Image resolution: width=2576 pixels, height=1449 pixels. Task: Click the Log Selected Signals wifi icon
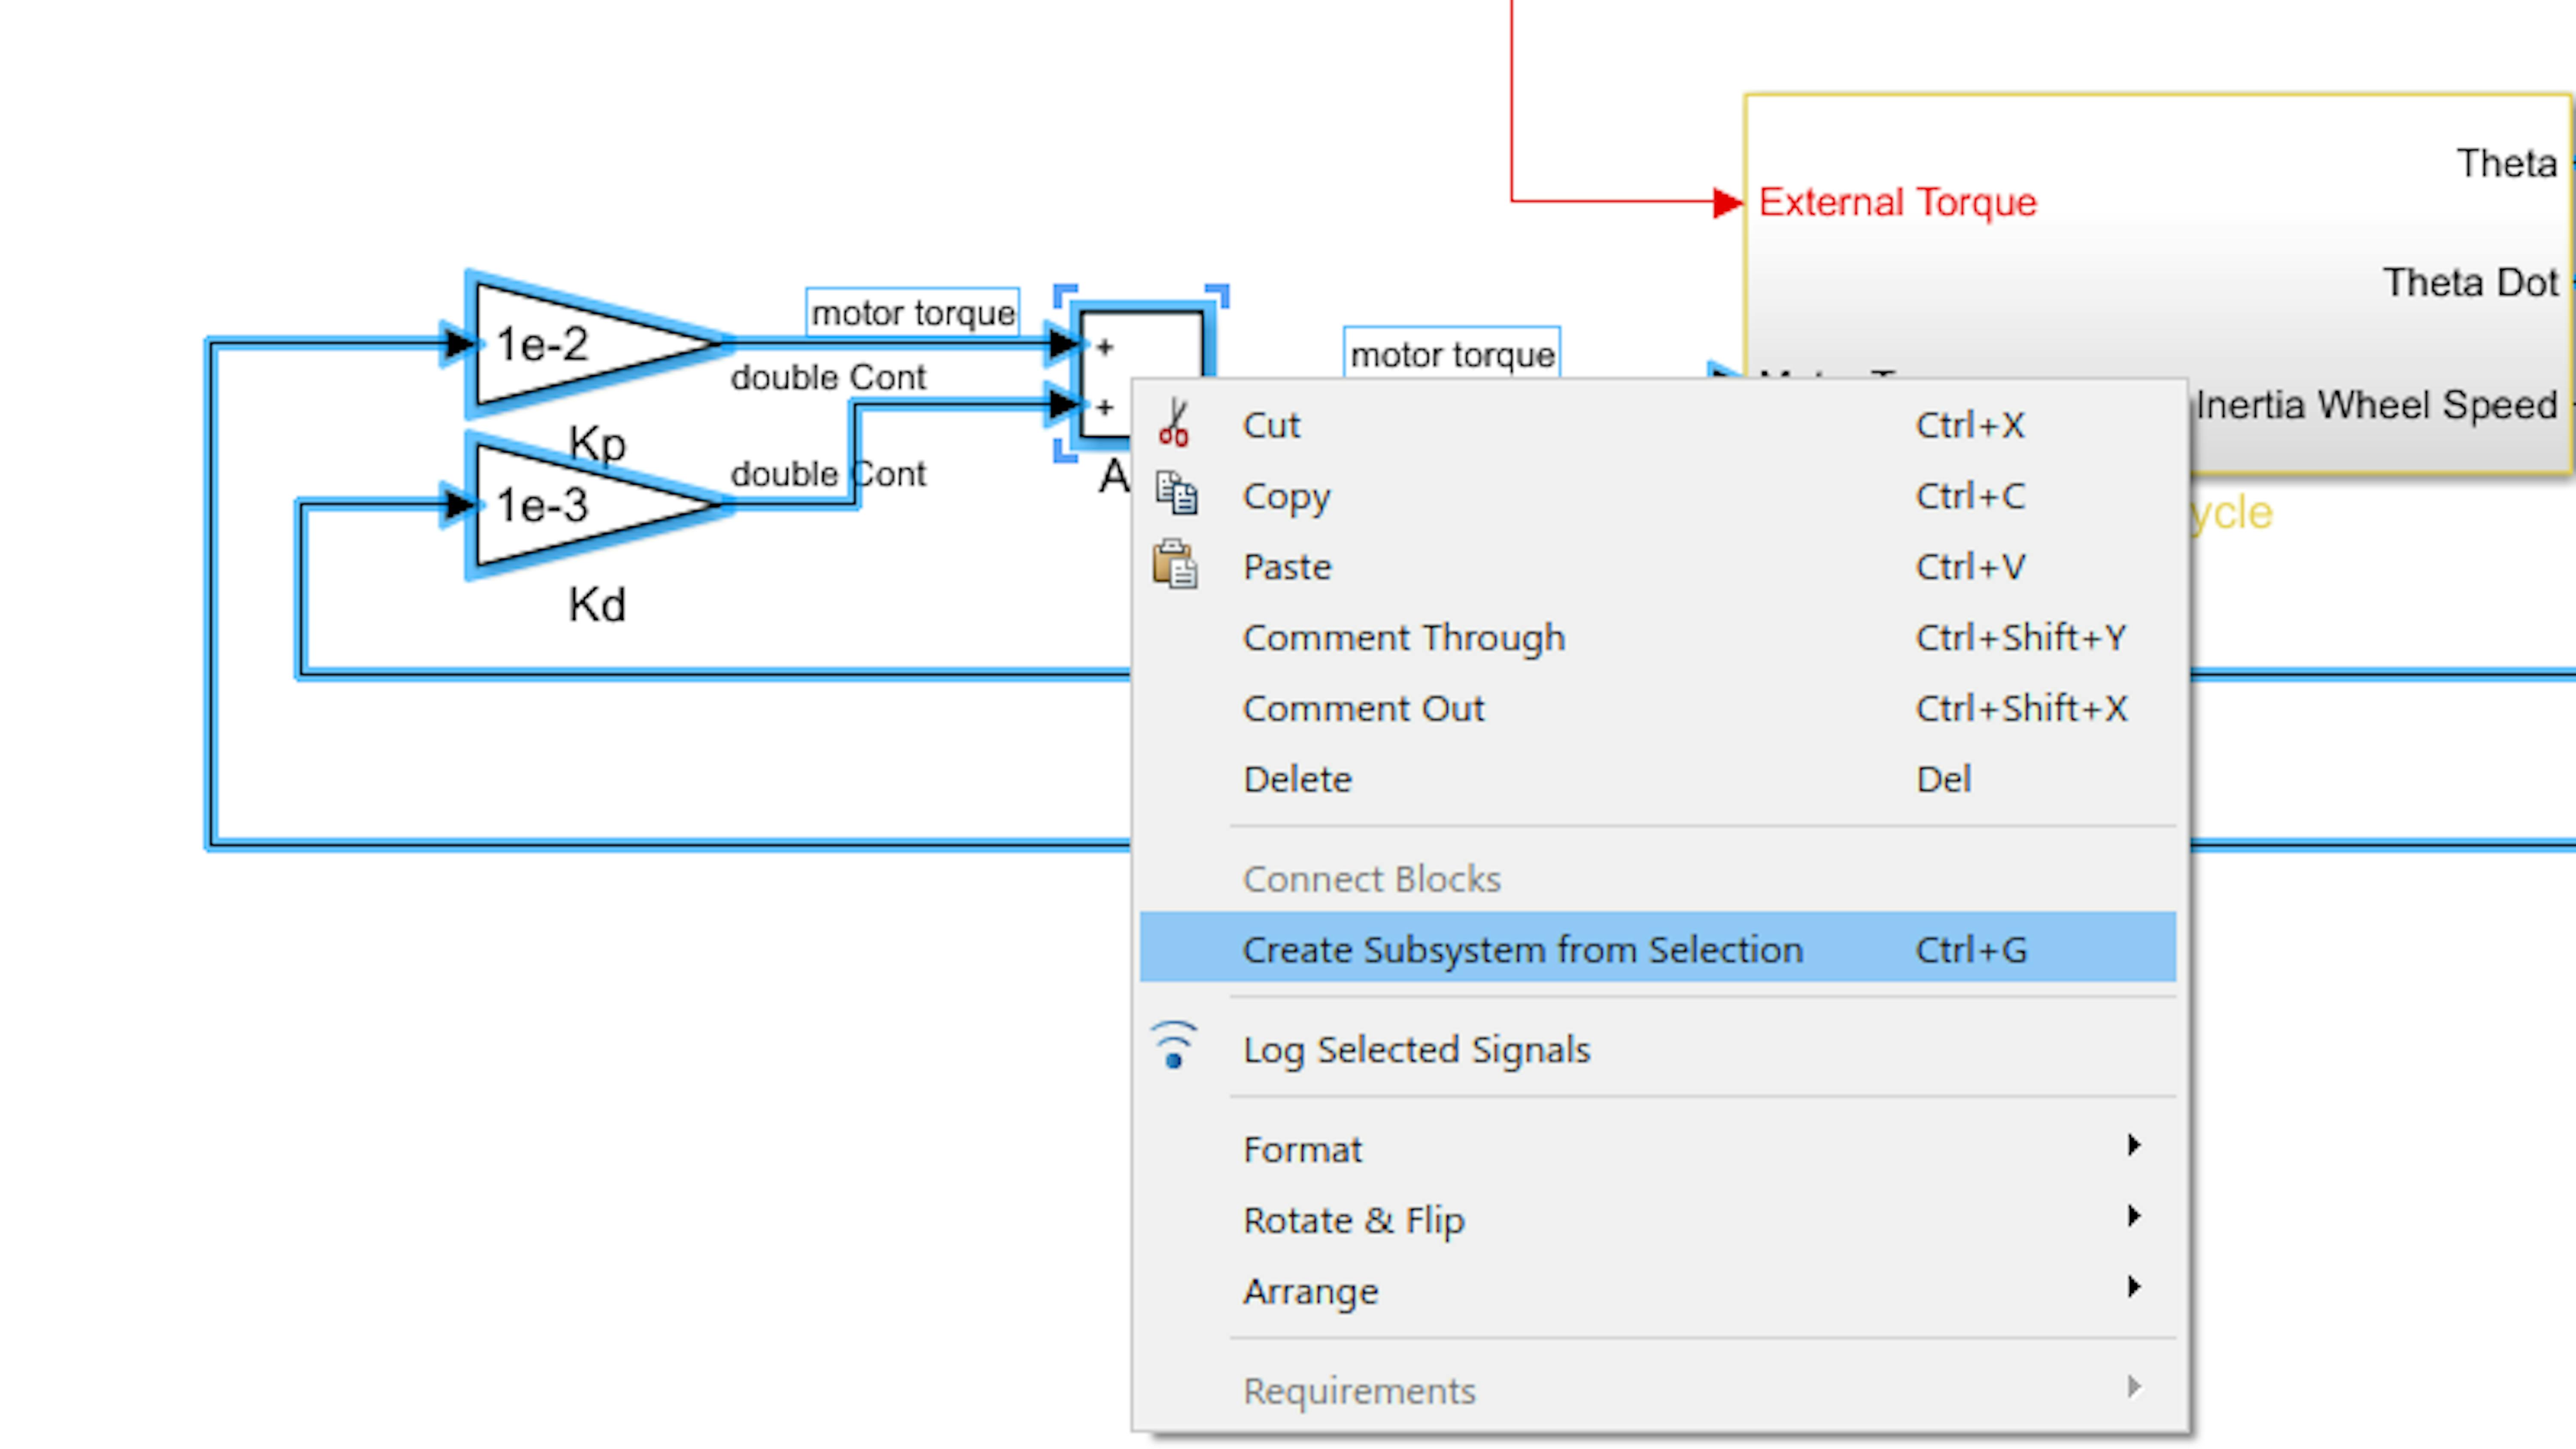pyautogui.click(x=1174, y=1046)
